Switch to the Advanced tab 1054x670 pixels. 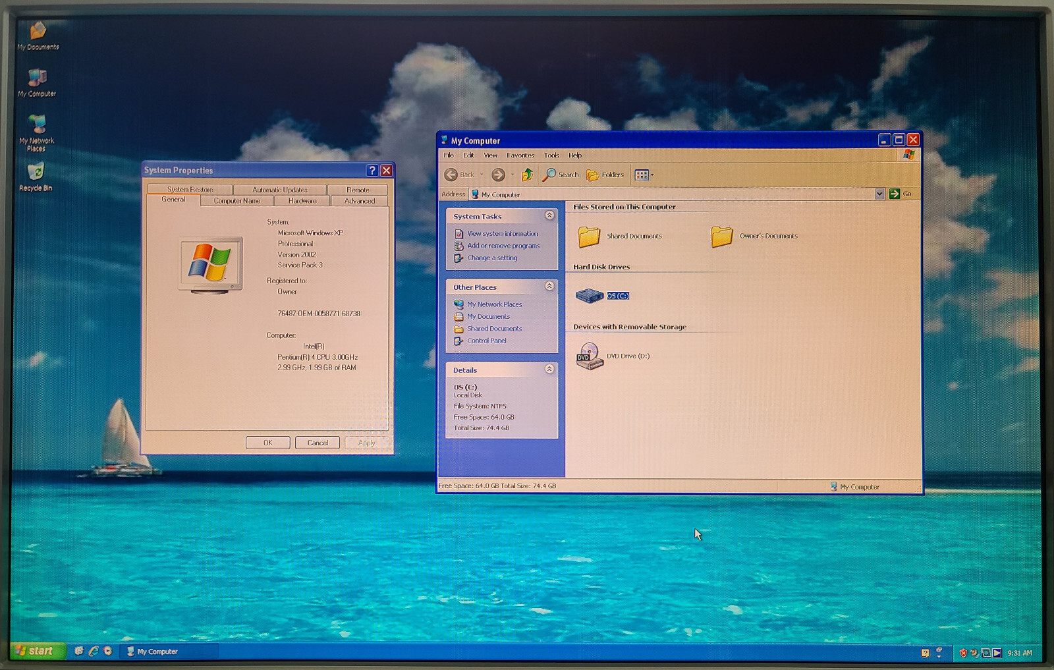pos(359,200)
